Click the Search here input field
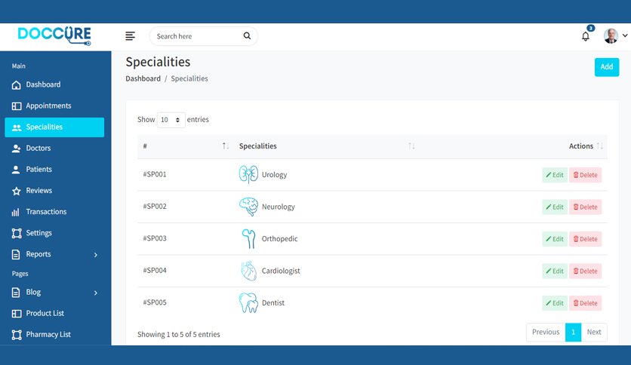631x365 pixels. (x=197, y=36)
